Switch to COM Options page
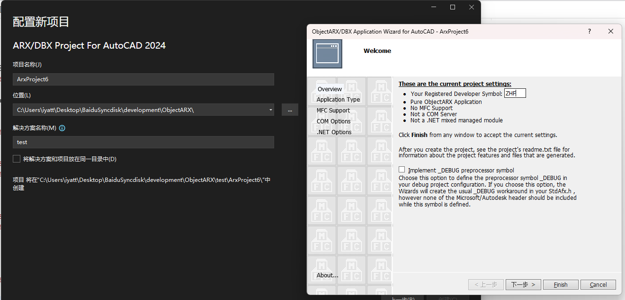This screenshot has height=300, width=625. (334, 121)
